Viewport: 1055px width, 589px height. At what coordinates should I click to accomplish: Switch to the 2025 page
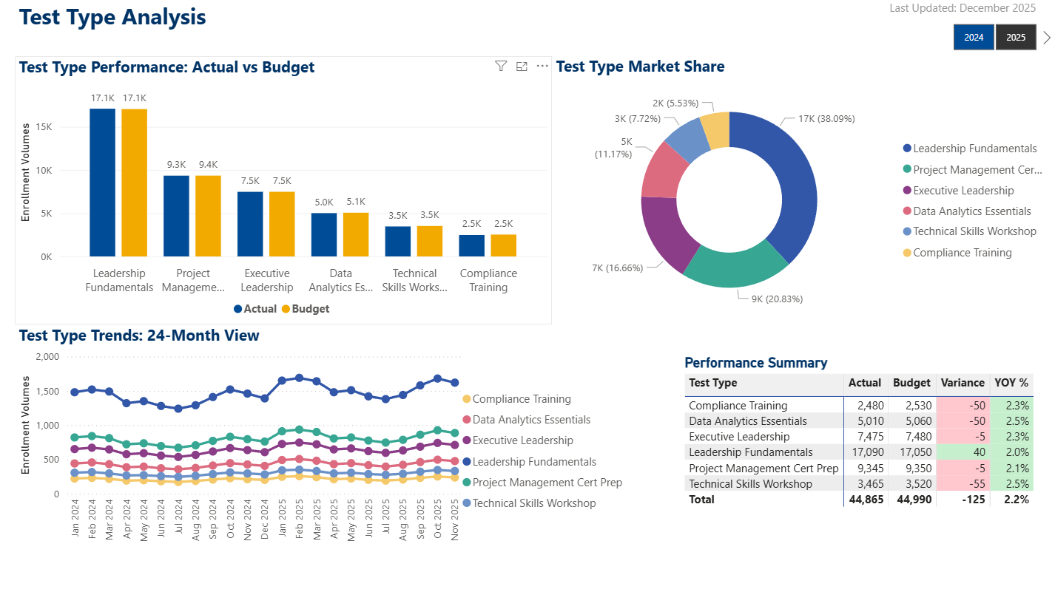[x=1016, y=36]
